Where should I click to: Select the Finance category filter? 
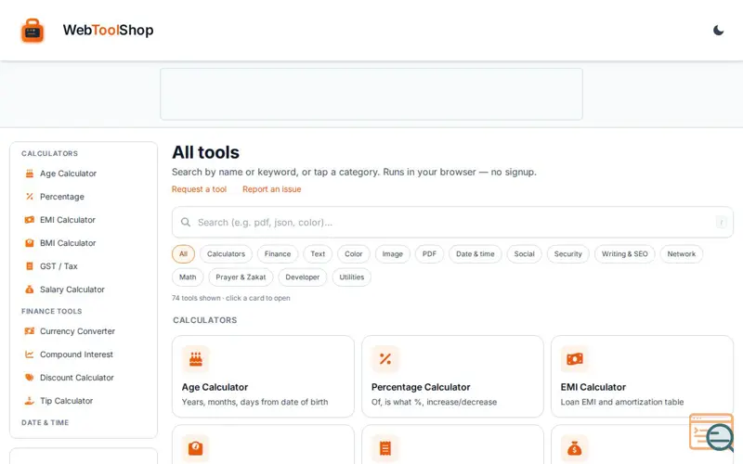pos(278,253)
